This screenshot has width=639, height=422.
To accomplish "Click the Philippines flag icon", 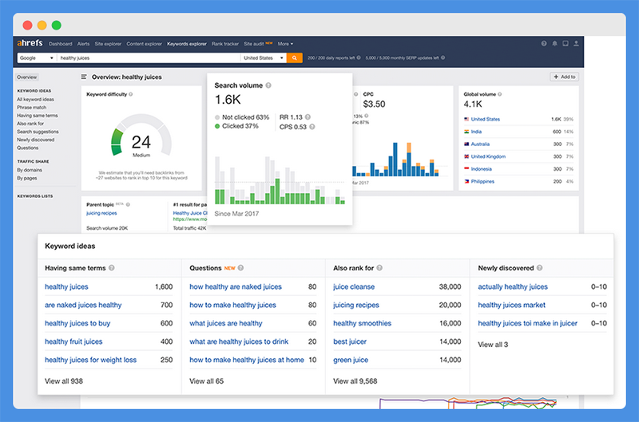I will [x=466, y=182].
